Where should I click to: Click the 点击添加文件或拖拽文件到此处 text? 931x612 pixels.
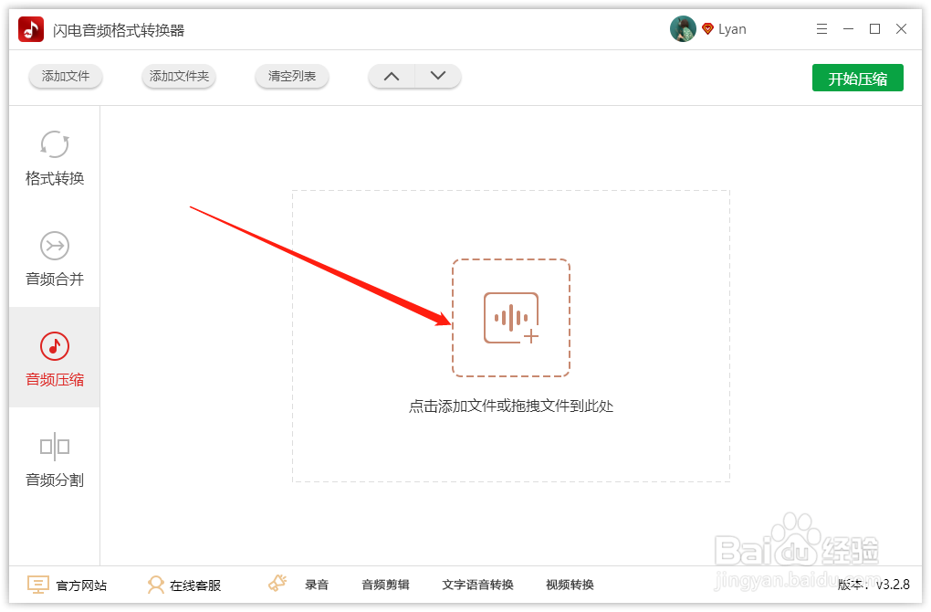point(511,406)
